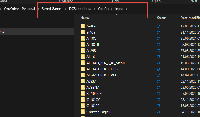
Task: Sort by the Name column header
Action: pyautogui.click(x=85, y=18)
